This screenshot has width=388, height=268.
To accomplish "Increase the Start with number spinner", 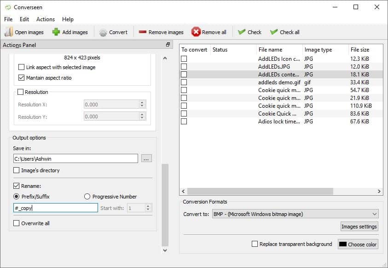I will coord(148,206).
